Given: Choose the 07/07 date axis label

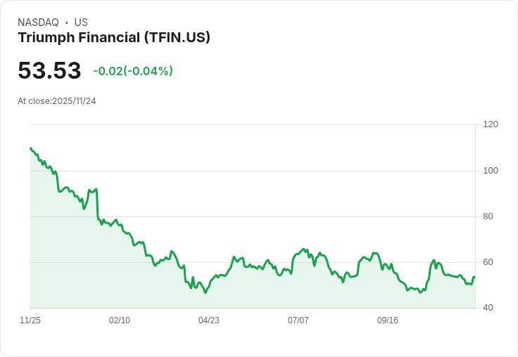Looking at the screenshot, I should pyautogui.click(x=298, y=320).
